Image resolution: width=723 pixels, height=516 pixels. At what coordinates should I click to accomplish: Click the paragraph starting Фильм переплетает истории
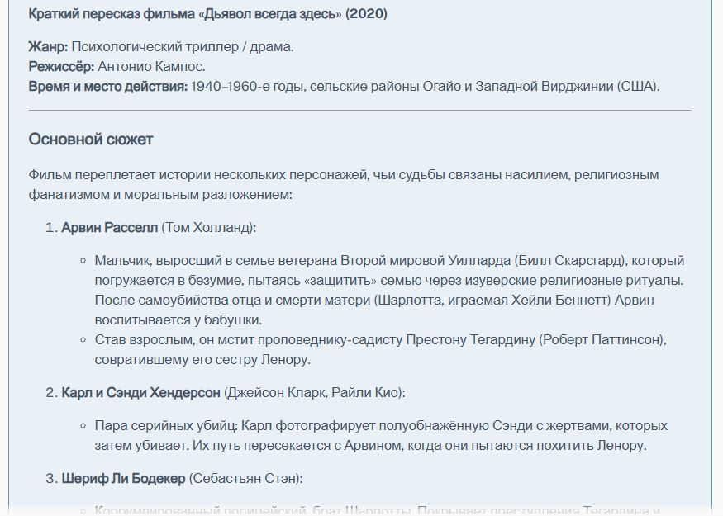(x=344, y=184)
